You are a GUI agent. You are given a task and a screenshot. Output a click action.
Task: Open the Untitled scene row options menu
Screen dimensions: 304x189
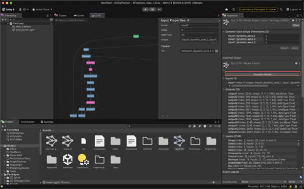51,23
